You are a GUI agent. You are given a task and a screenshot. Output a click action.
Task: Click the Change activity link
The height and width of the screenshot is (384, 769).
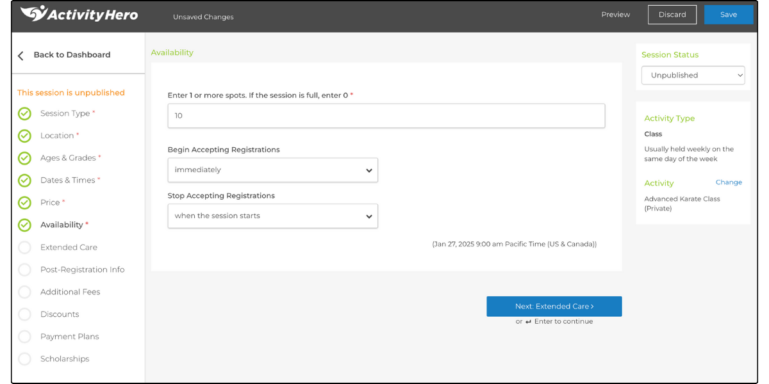(x=729, y=182)
